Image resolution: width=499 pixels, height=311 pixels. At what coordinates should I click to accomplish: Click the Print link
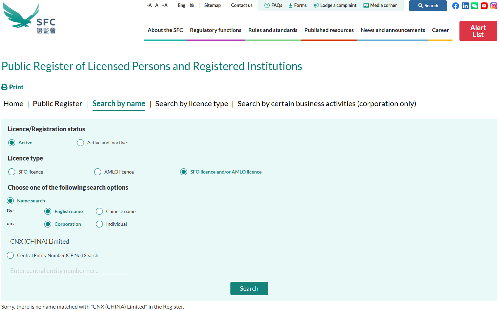[16, 87]
